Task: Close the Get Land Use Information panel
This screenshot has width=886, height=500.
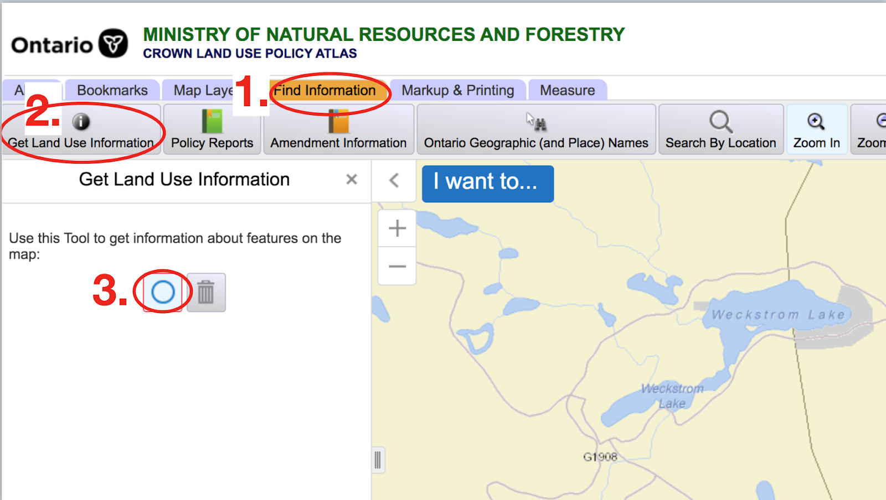Action: (x=352, y=179)
